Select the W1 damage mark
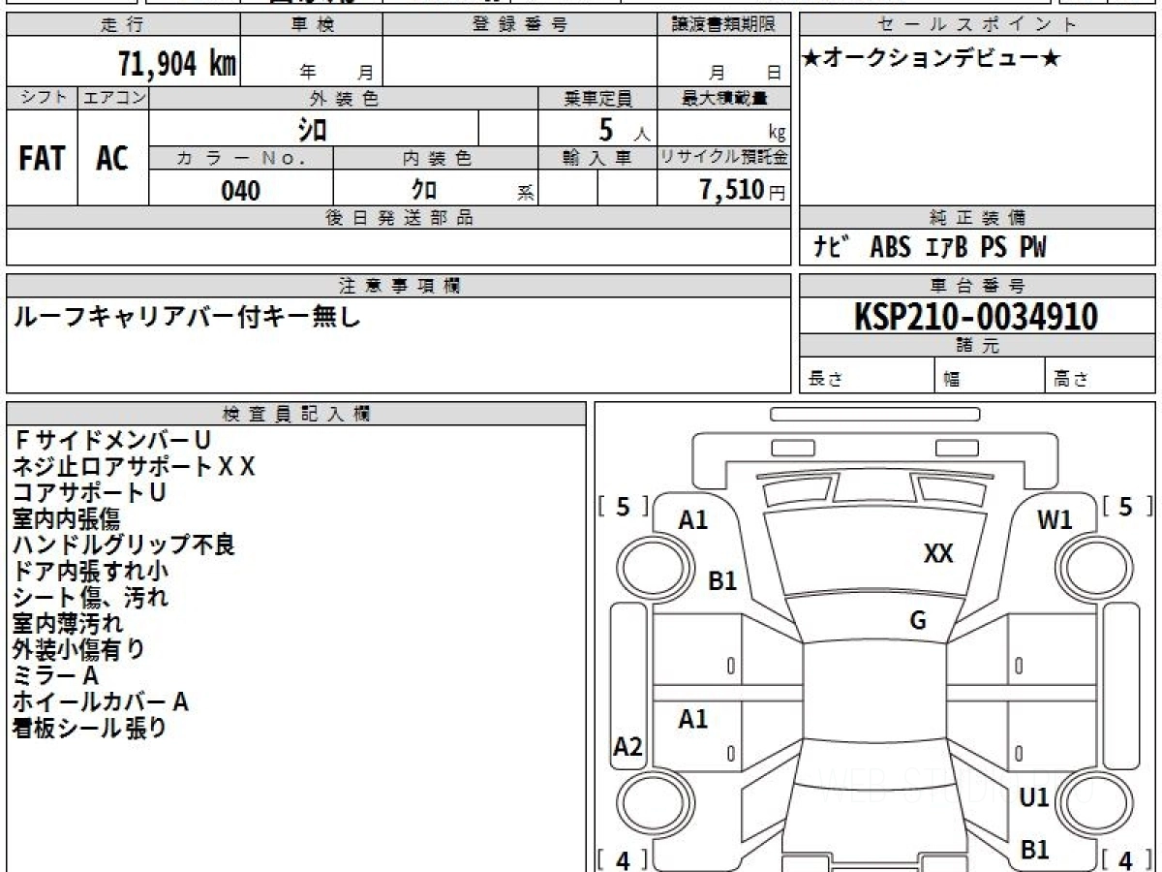The image size is (1162, 872). (1055, 520)
